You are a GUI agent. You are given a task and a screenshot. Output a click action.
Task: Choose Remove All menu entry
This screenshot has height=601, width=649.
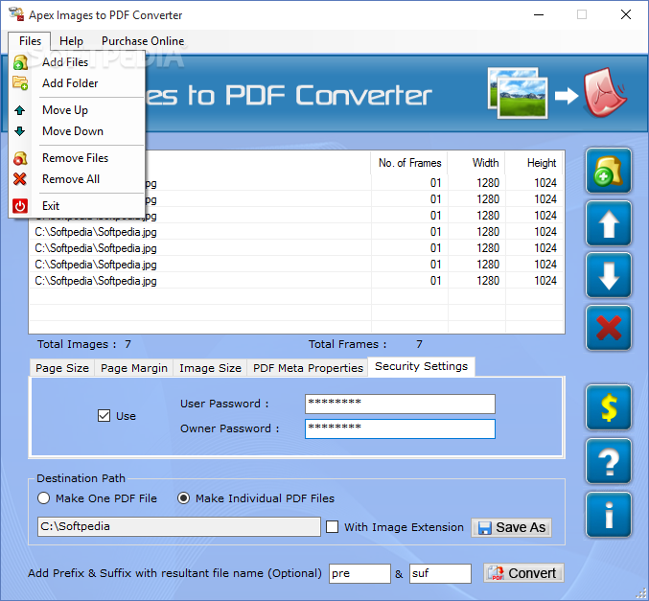pyautogui.click(x=77, y=179)
